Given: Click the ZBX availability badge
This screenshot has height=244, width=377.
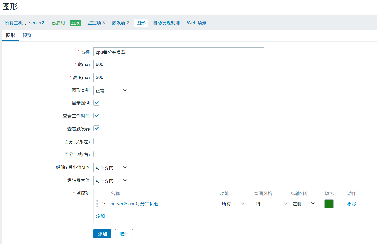Looking at the screenshot, I should 75,23.
